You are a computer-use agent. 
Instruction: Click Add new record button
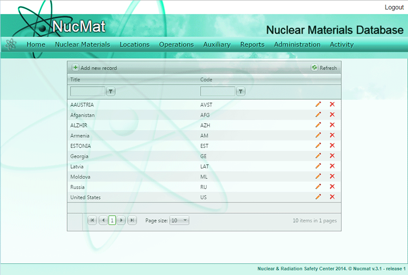95,68
